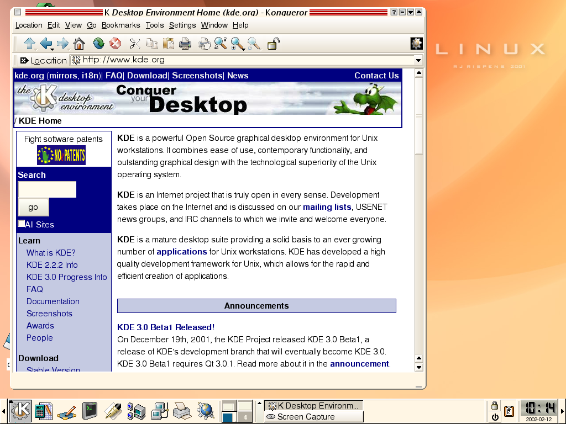Screen dimensions: 566x424
Task: Clear the location bar with X icon
Action: (x=24, y=60)
